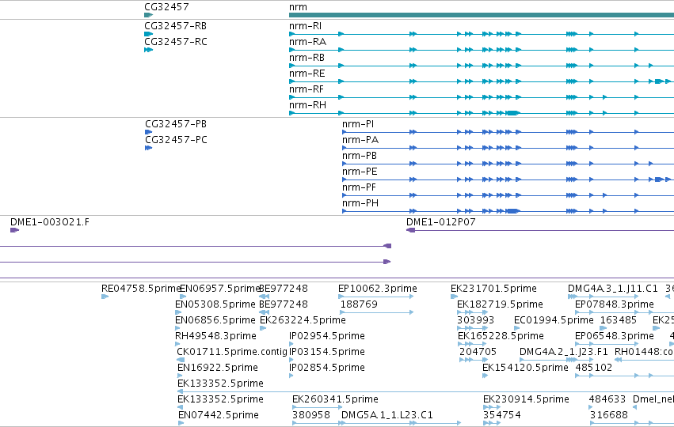Click the EK263224.5prime EST label

pyautogui.click(x=303, y=320)
